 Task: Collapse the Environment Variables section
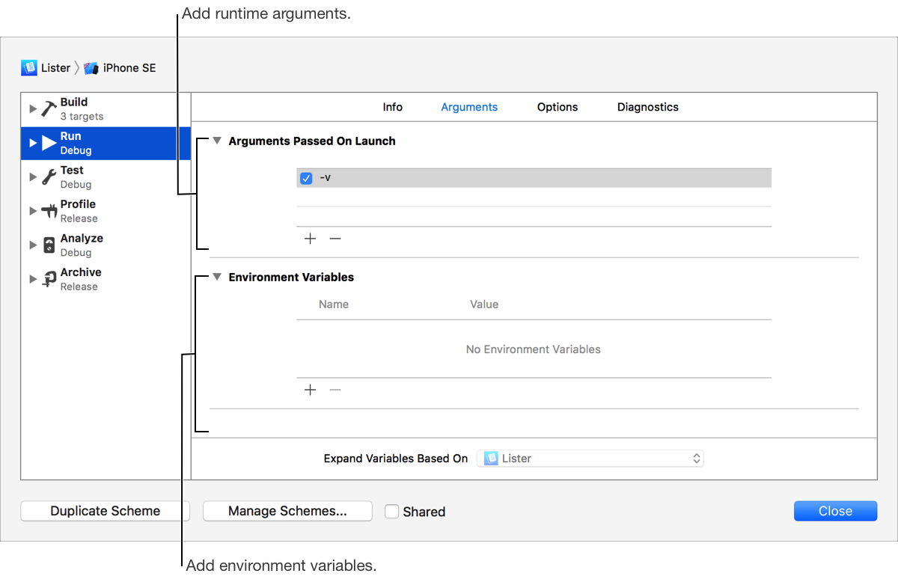tap(217, 277)
